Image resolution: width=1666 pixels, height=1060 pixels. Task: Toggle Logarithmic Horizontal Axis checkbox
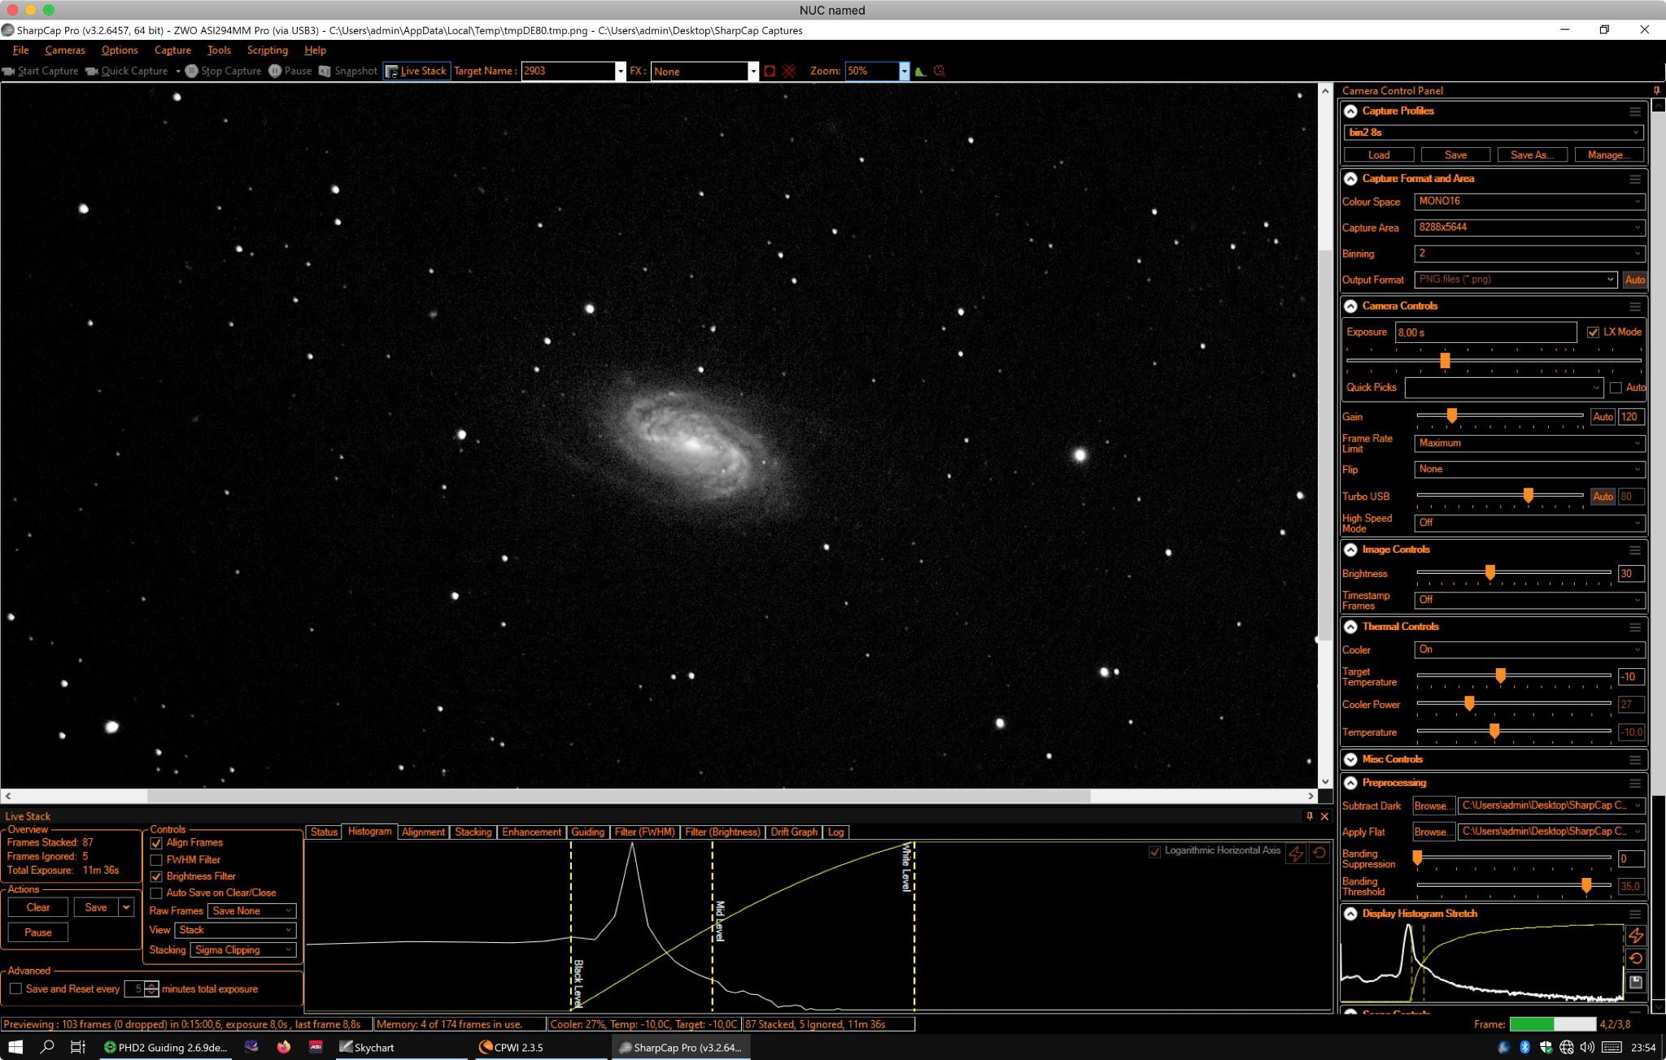point(1154,851)
